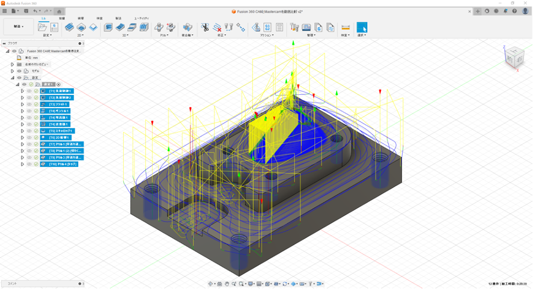Image resolution: width=533 pixels, height=289 pixels.
Task: Expand the named views folder node
Action: (x=12, y=64)
